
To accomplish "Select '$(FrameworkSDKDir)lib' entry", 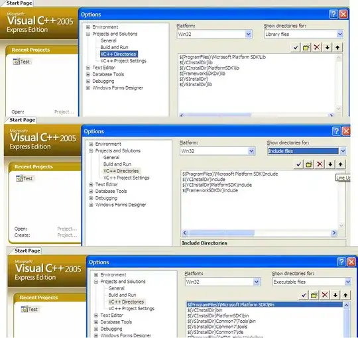I will coord(202,74).
